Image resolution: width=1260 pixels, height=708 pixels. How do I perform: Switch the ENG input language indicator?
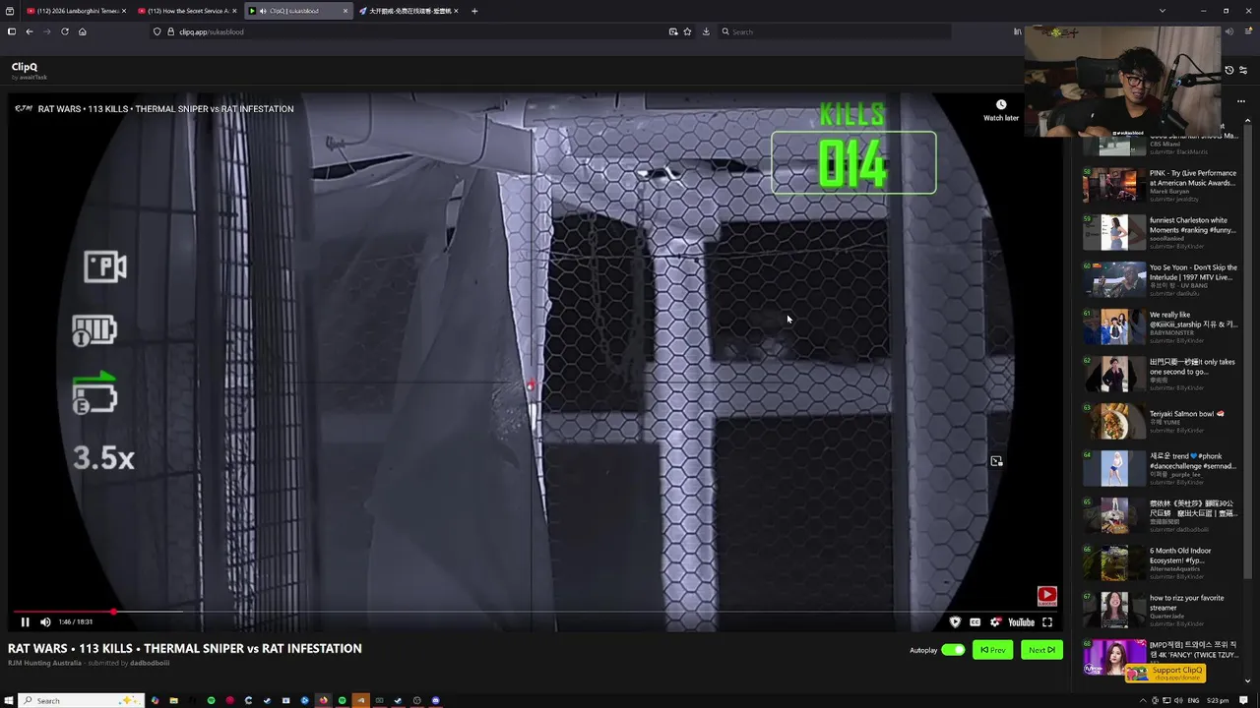[1194, 700]
